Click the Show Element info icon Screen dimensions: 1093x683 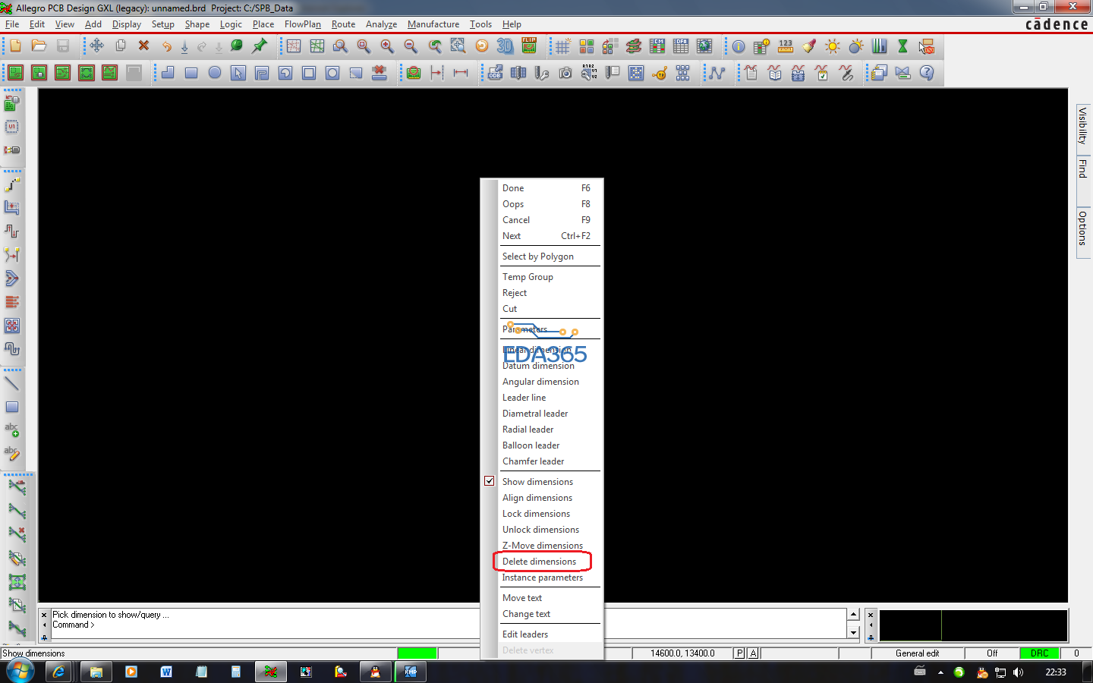739,46
